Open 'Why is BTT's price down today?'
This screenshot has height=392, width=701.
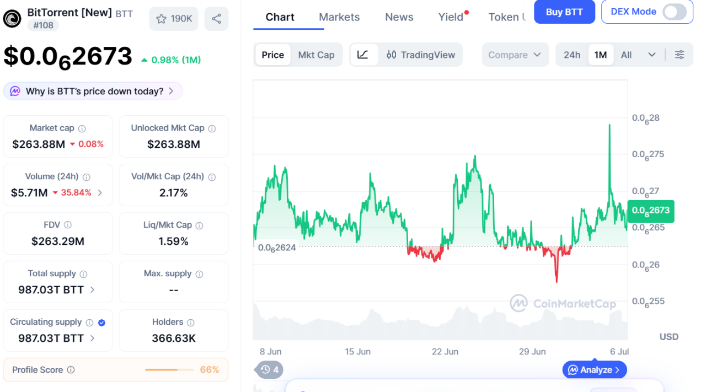93,91
